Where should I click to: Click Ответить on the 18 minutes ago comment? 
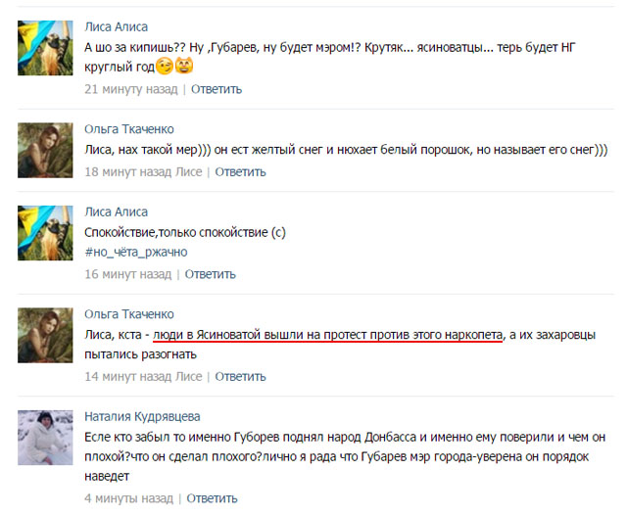click(x=240, y=172)
